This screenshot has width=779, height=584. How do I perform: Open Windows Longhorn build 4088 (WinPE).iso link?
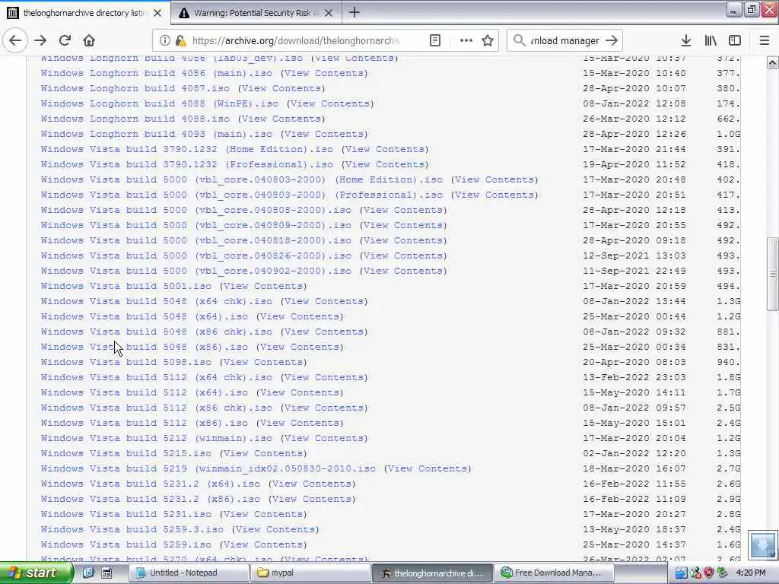coord(160,103)
